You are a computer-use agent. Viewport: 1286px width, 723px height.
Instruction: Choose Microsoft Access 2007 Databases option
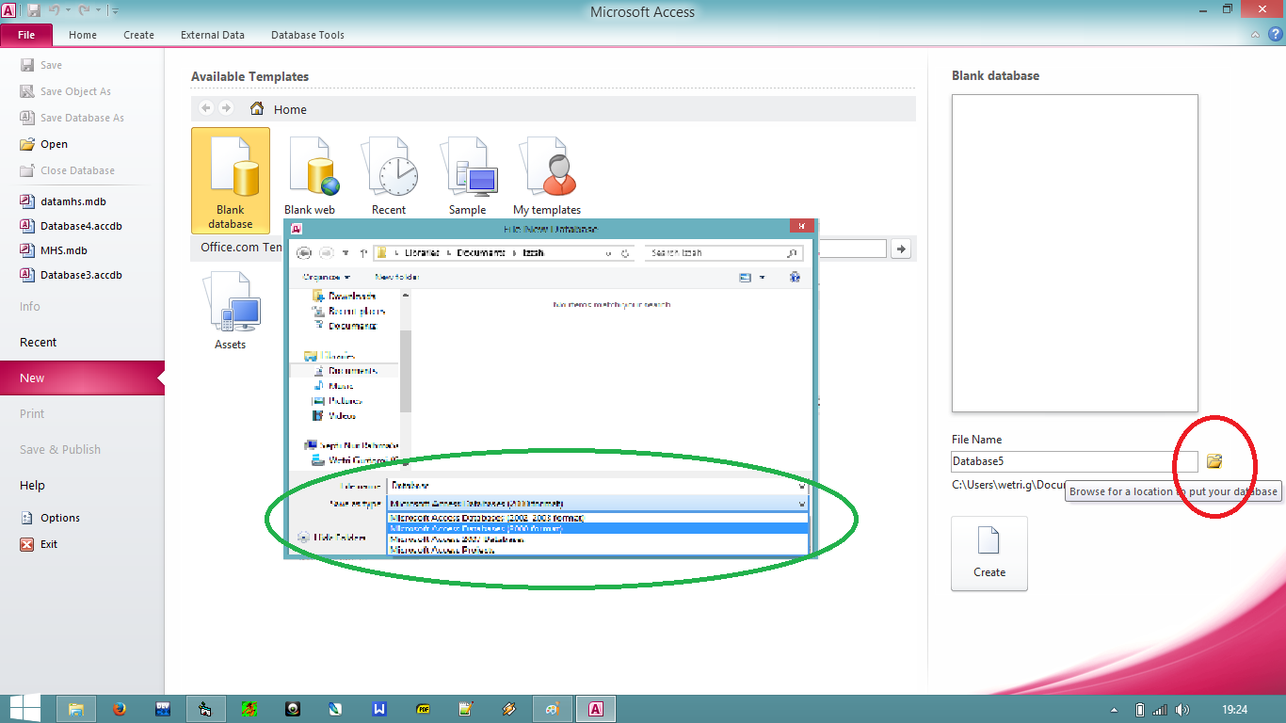click(x=597, y=538)
